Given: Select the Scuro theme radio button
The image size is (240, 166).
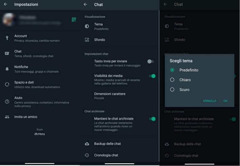Looking at the screenshot, I should [172, 89].
